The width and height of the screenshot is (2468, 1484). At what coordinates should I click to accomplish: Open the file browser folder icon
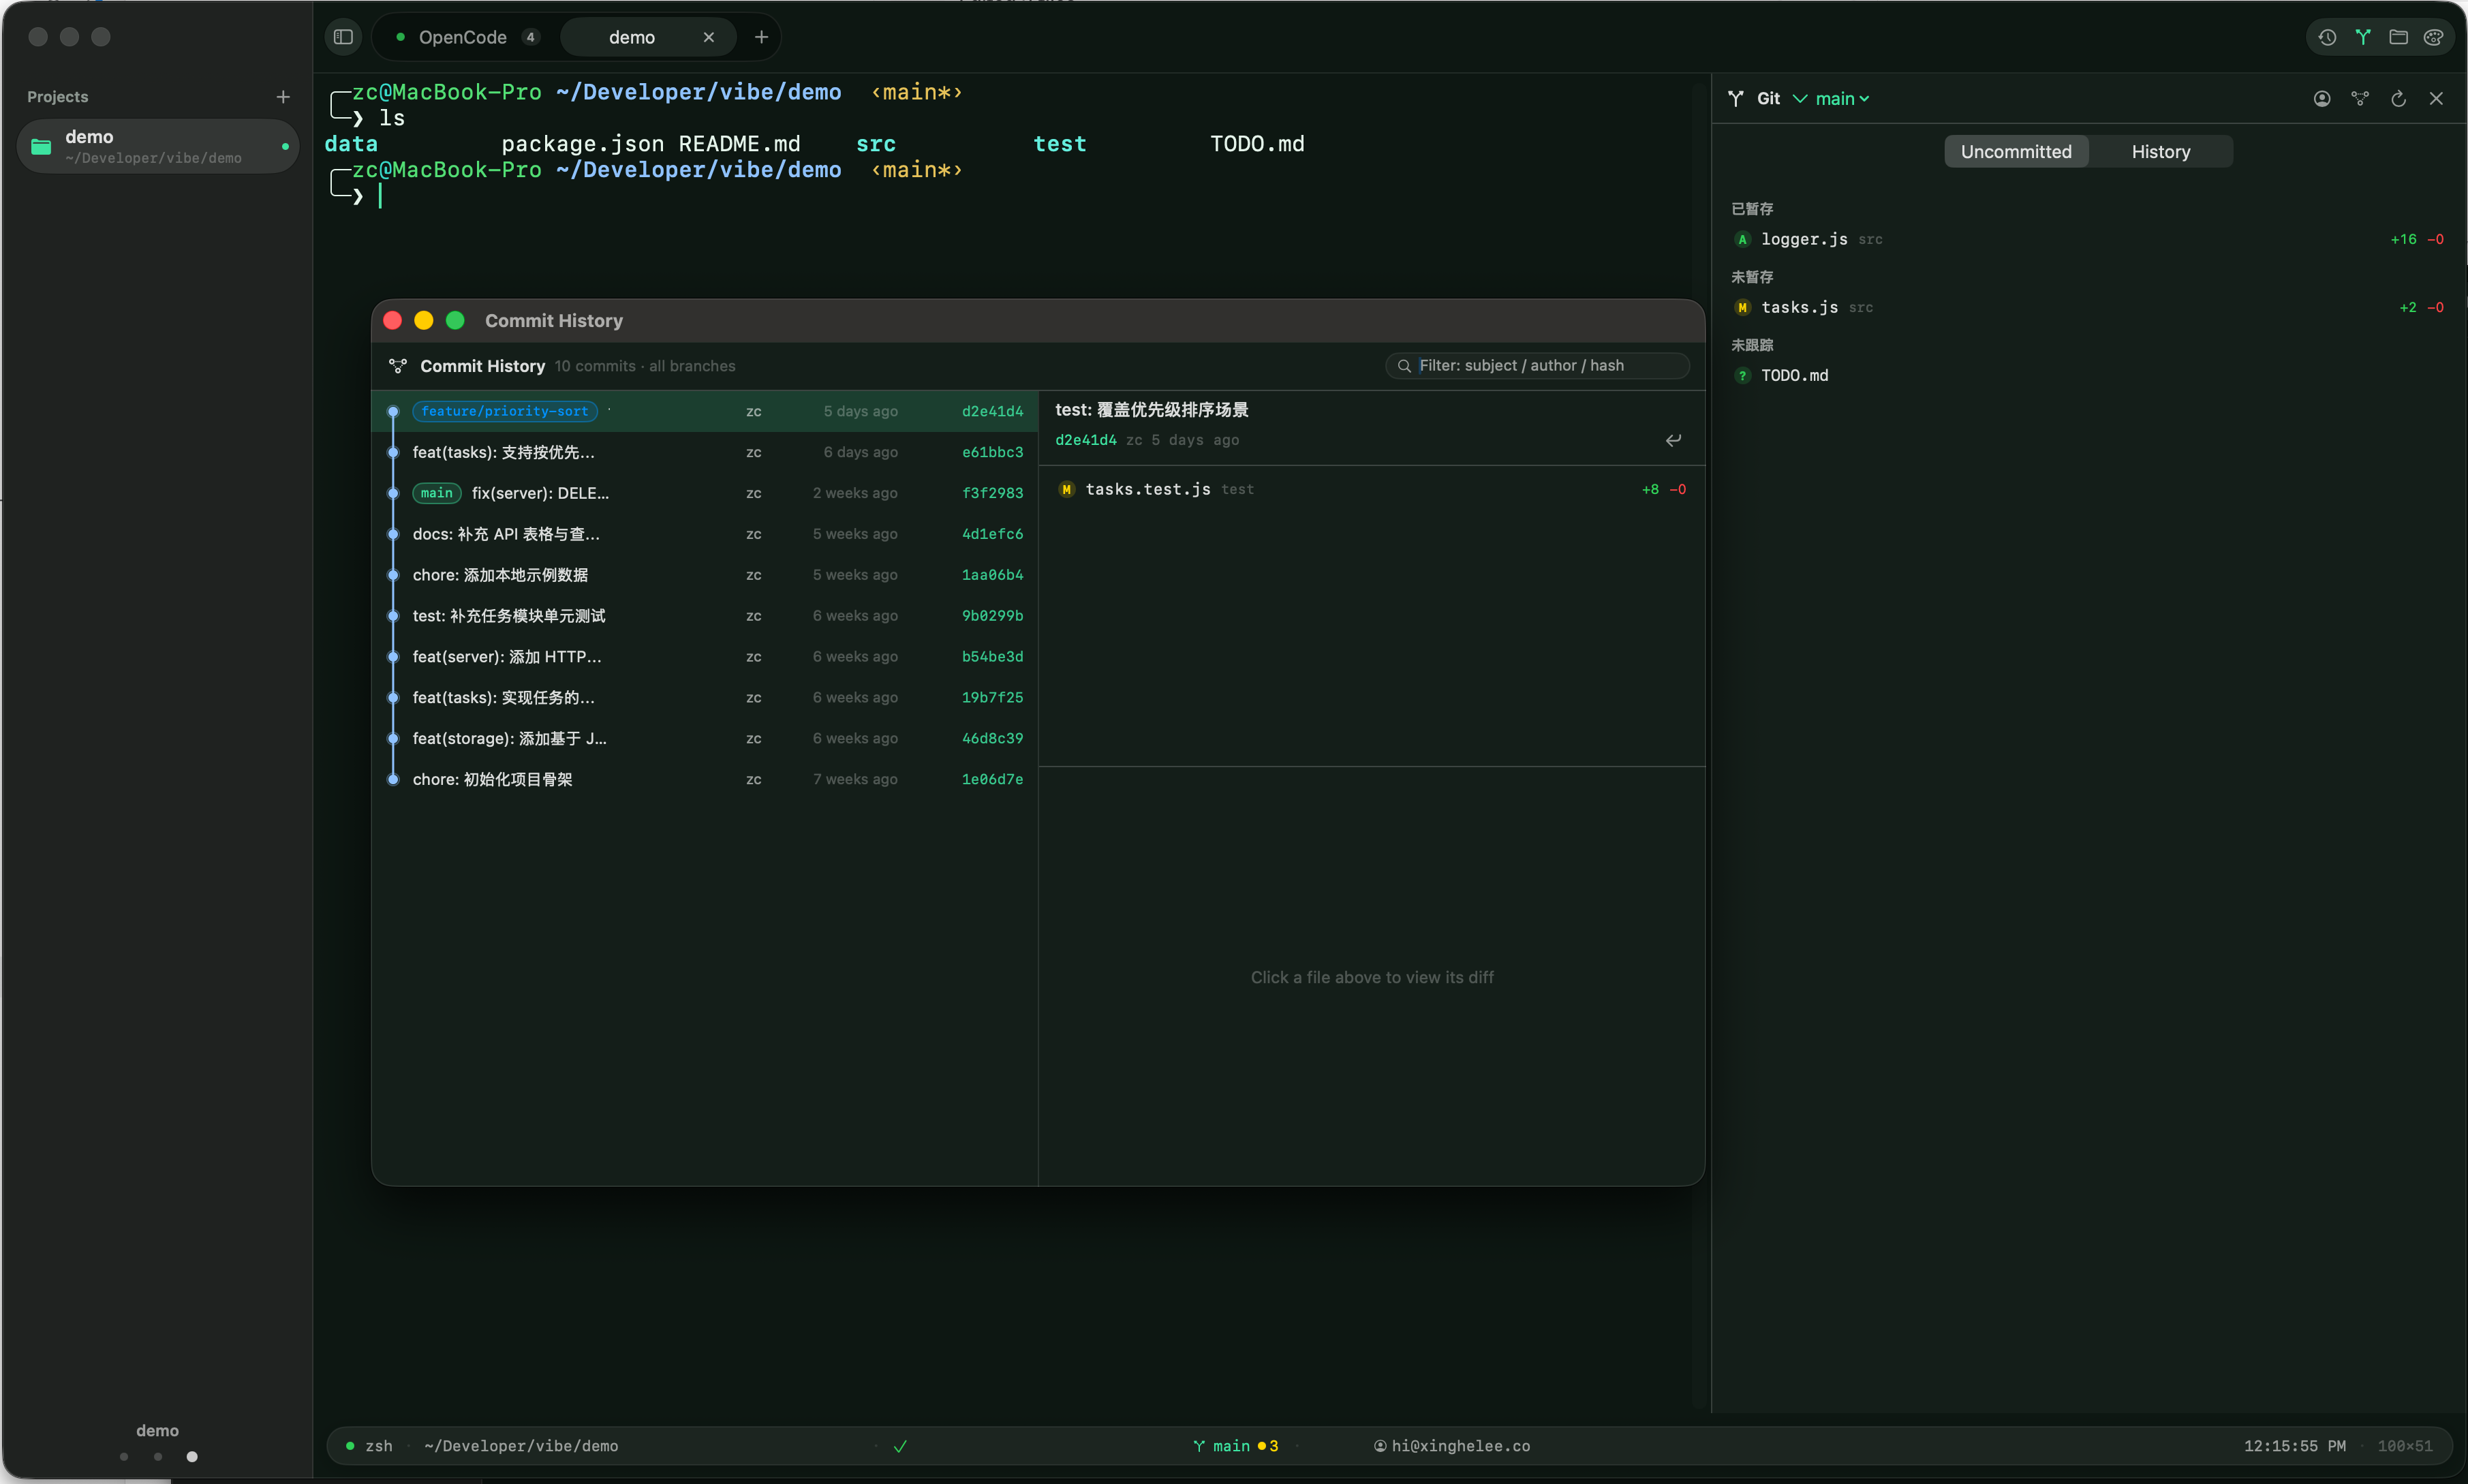(2398, 37)
